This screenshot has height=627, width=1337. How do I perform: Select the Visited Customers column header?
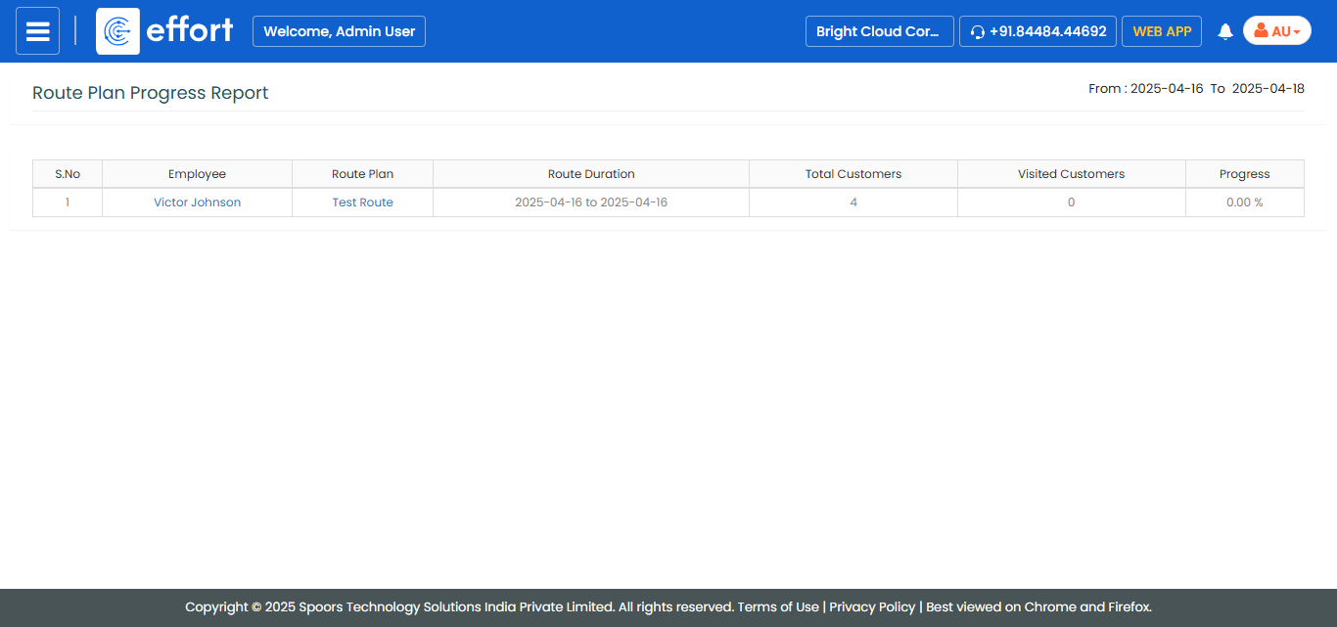click(1071, 174)
